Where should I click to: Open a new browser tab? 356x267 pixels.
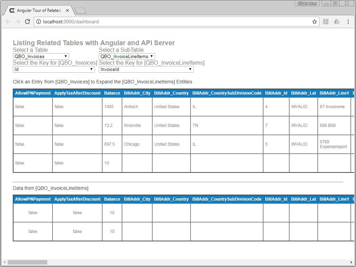80,10
